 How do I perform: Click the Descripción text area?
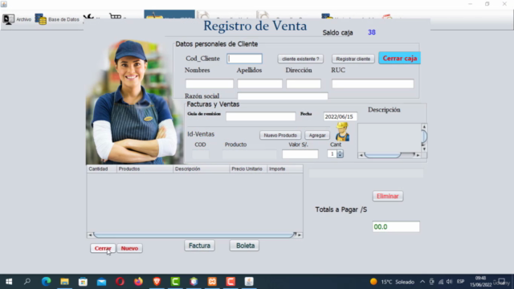coord(389,137)
